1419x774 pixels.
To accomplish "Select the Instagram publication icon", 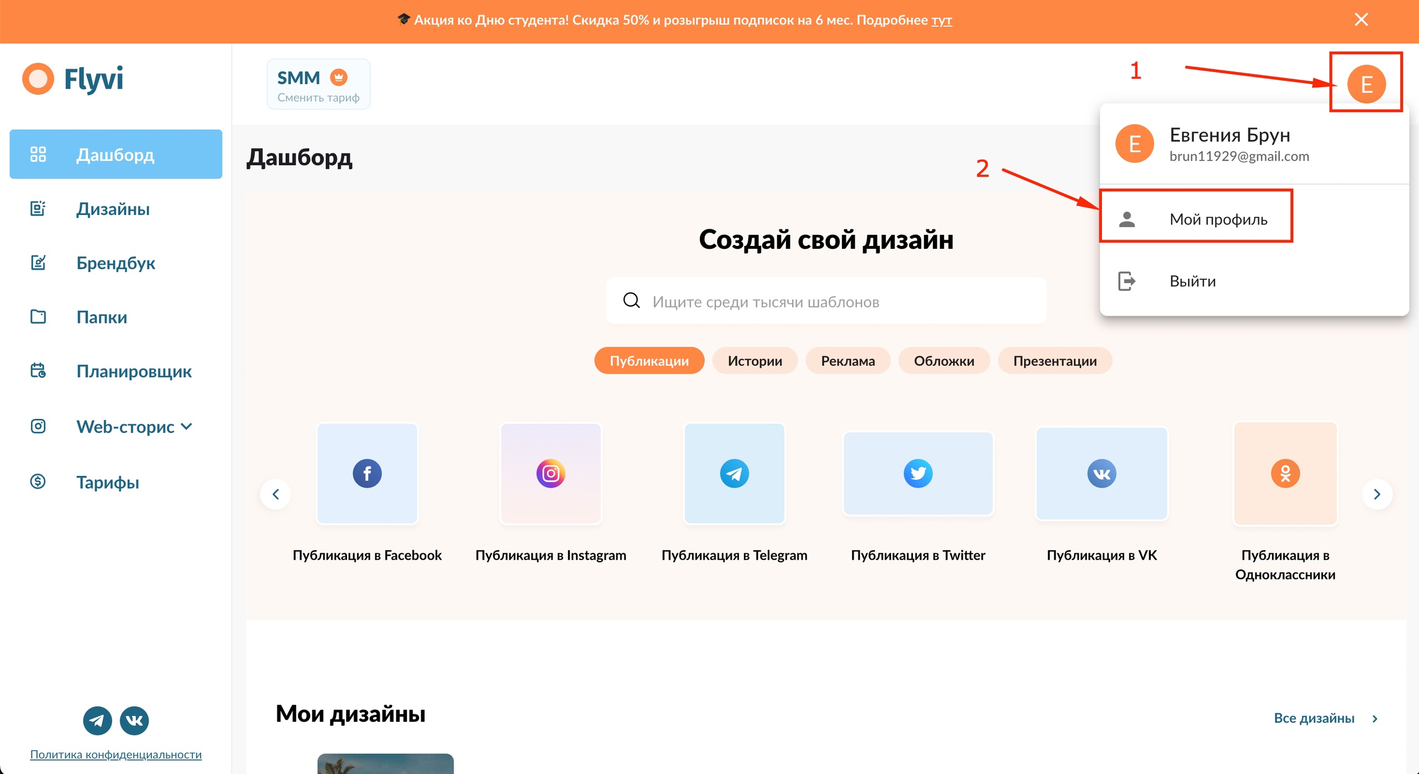I will (550, 474).
